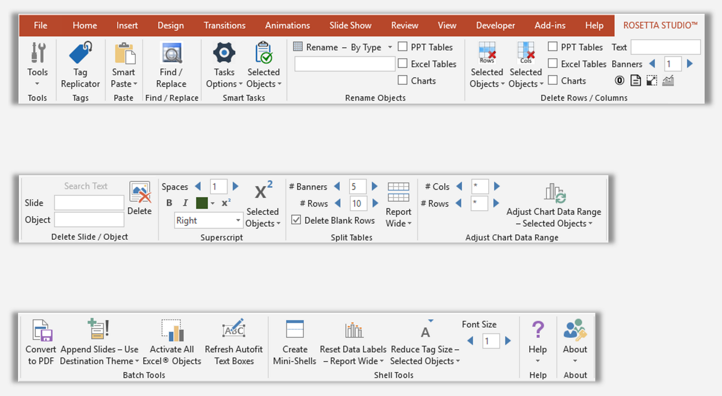Viewport: 722px width, 396px height.
Task: Select the ROSETTA STUDIO tab
Action: pyautogui.click(x=660, y=25)
